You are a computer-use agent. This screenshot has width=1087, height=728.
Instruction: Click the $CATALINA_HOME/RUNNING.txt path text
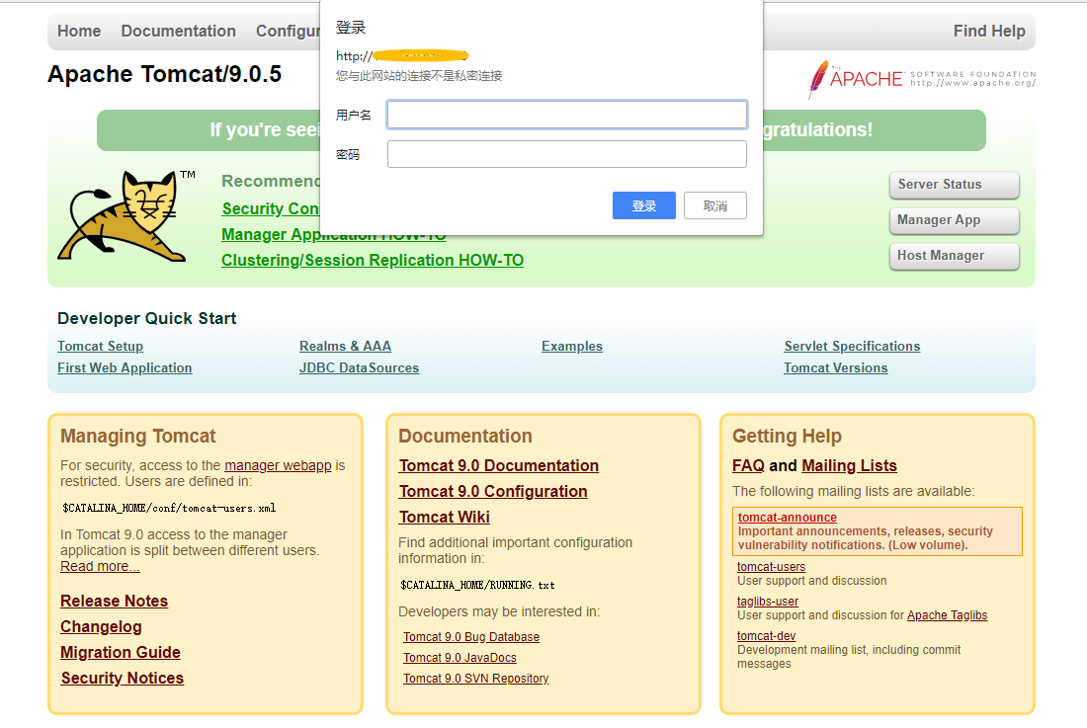477,586
